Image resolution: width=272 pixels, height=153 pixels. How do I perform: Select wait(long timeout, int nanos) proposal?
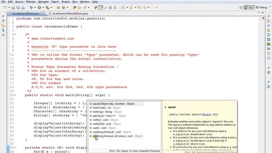(116, 136)
